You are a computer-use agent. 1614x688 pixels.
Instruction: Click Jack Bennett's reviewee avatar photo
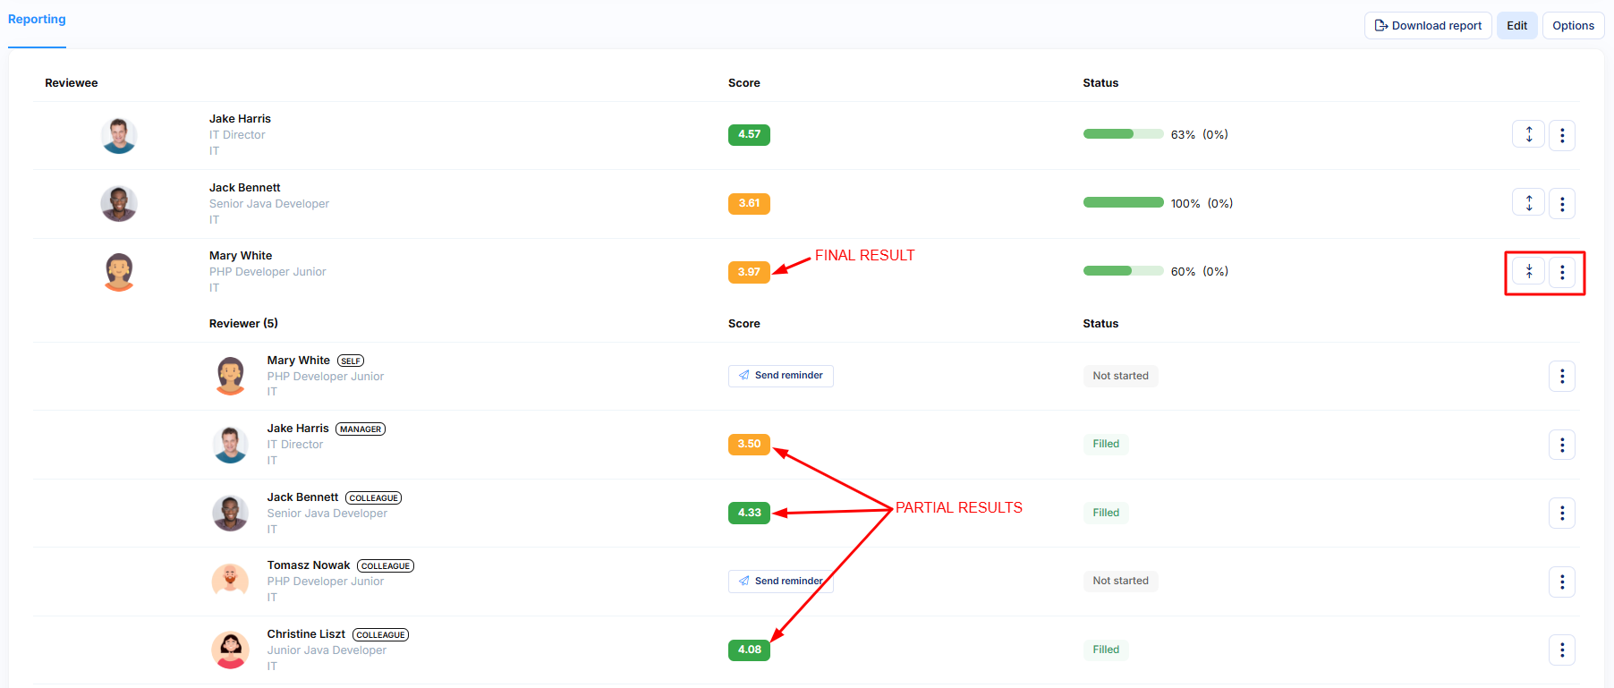[x=119, y=204]
